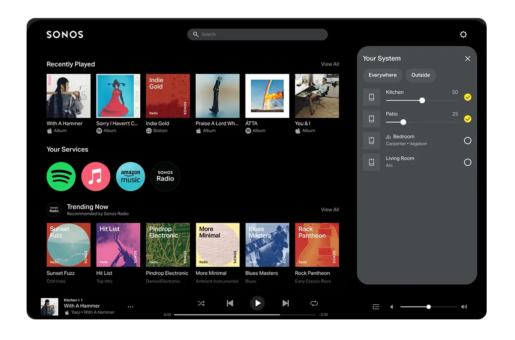Click the play button
This screenshot has width=515, height=340.
pyautogui.click(x=257, y=303)
